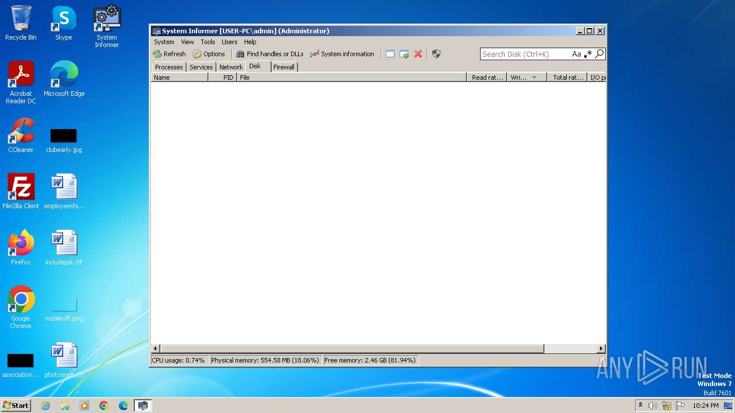Sort by PID column header
The width and height of the screenshot is (735, 413).
tap(223, 77)
